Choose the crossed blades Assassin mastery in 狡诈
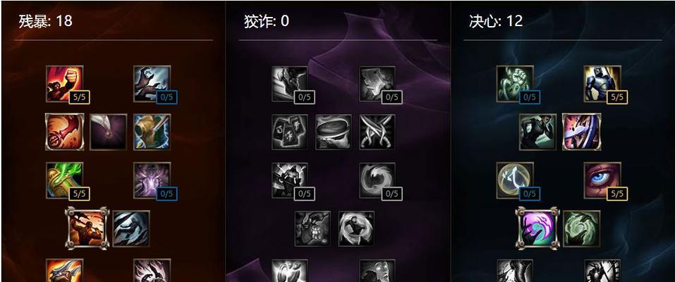This screenshot has width=675, height=282. tap(377, 132)
